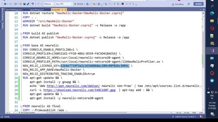The height and width of the screenshot is (122, 218).
Task: Open the Release configuration dropdown
Action: tap(49, 4)
